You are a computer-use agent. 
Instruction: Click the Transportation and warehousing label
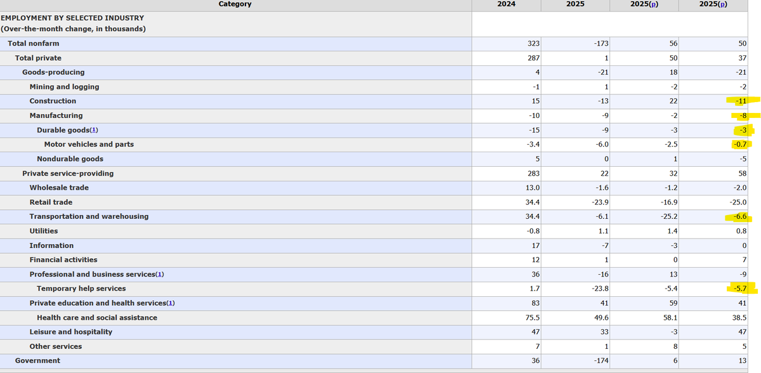pos(89,216)
